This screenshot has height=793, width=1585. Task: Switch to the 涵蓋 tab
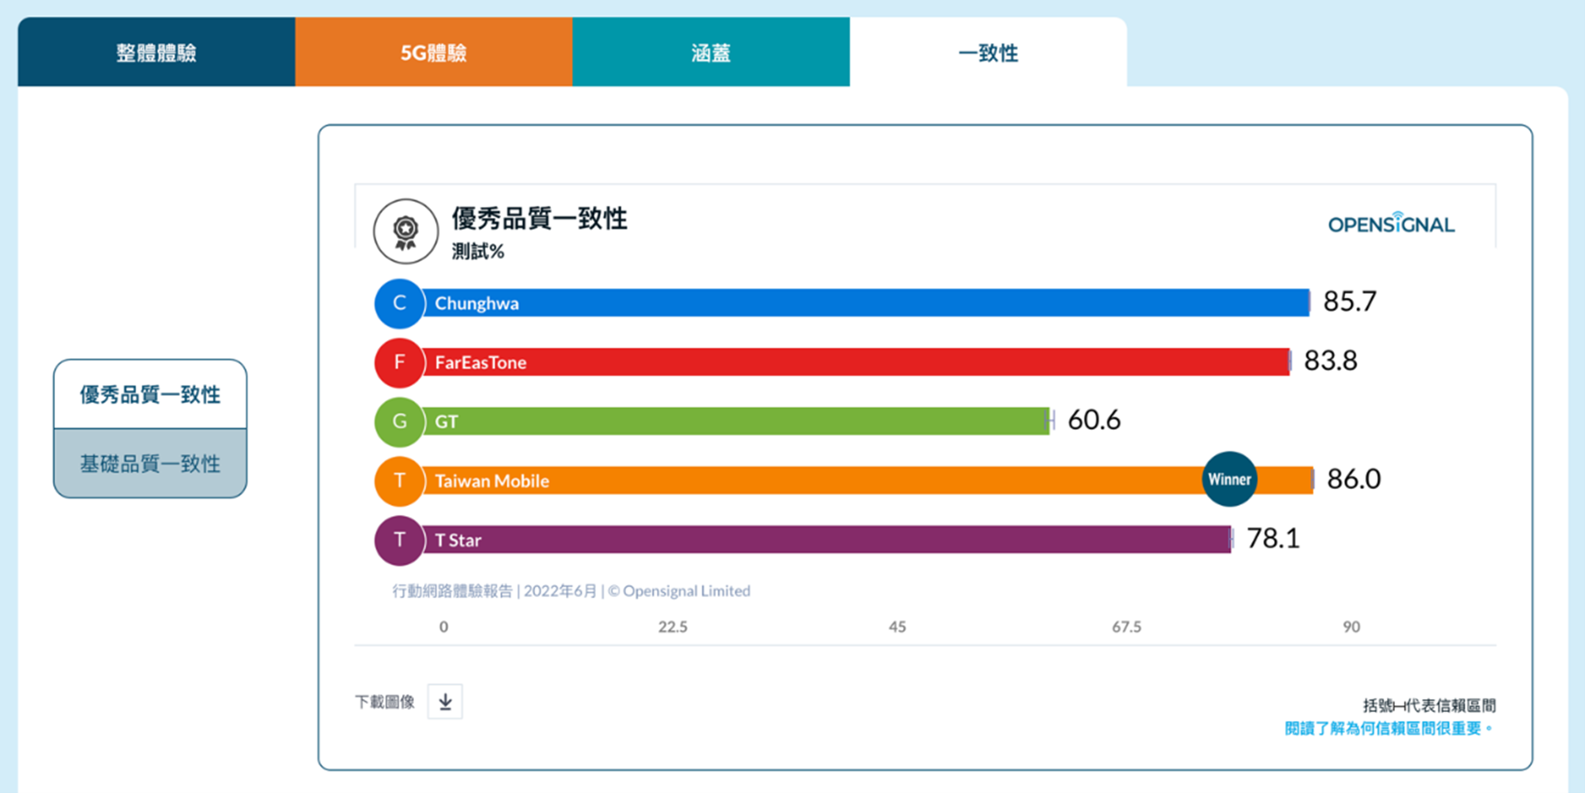coord(711,53)
